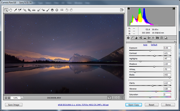The image size is (180, 111).
Task: Open the Presets panel tab
Action: 161,38
